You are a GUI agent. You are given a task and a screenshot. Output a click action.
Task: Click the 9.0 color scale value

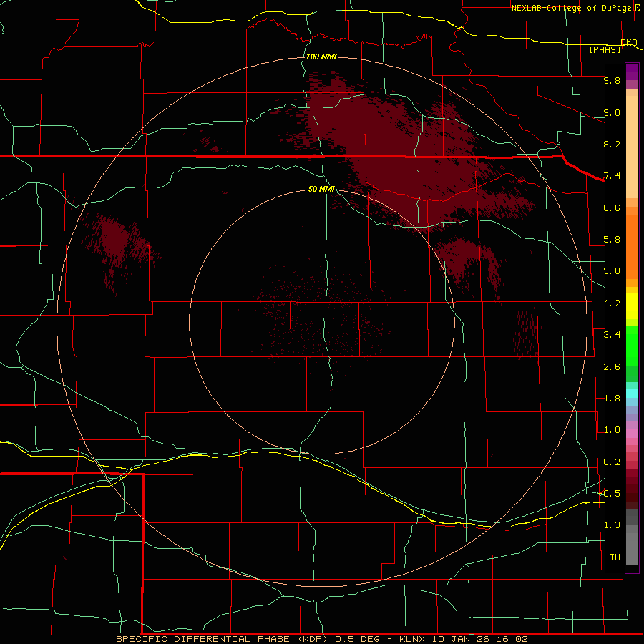[612, 112]
